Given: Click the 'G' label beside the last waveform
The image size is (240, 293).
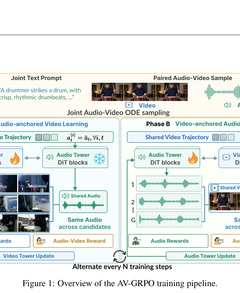Looking at the screenshot, I should click(133, 220).
